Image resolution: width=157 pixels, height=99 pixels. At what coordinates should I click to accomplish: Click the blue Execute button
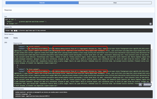(42, 3)
